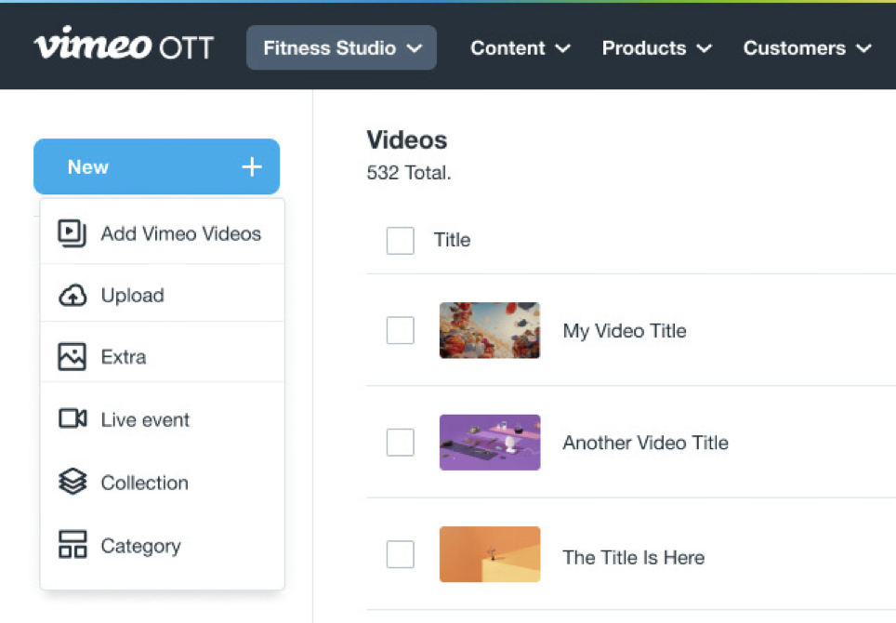Check the box for My Video Title
Image resolution: width=896 pixels, height=623 pixels.
click(x=400, y=330)
